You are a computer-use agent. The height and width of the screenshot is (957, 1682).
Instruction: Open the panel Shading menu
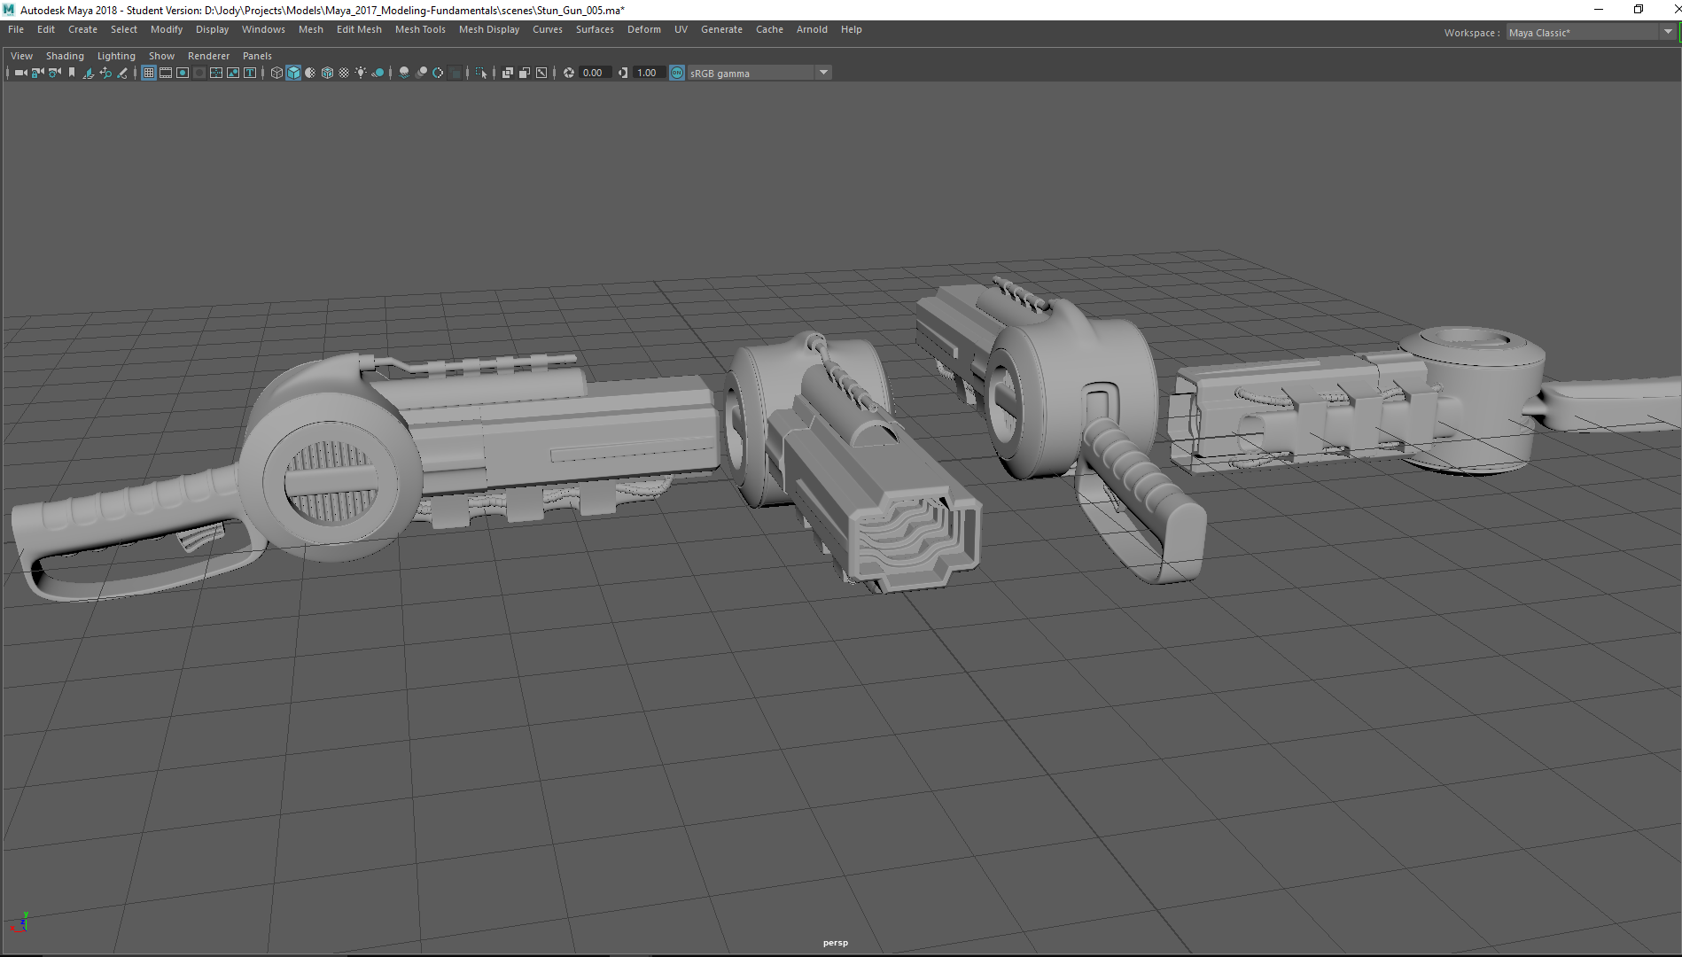(65, 56)
